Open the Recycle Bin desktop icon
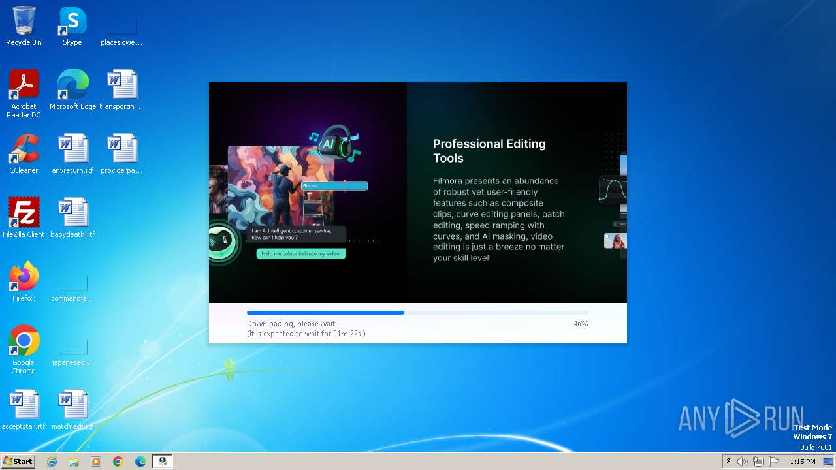This screenshot has width=836, height=470. [24, 26]
